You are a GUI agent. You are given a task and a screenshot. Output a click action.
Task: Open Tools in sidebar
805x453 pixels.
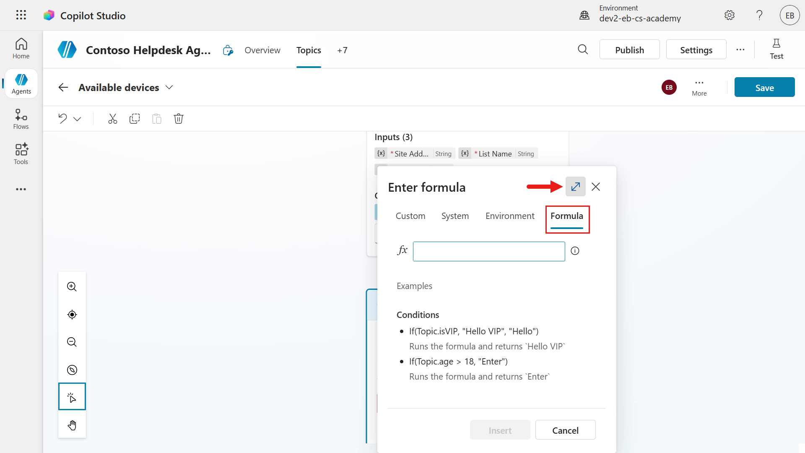21,154
